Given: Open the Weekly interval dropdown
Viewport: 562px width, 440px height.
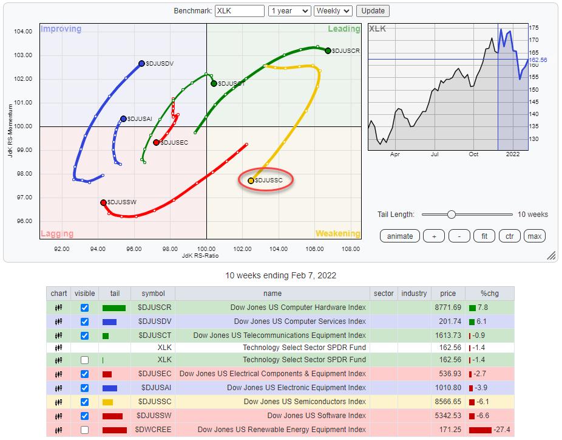Looking at the screenshot, I should click(x=334, y=11).
